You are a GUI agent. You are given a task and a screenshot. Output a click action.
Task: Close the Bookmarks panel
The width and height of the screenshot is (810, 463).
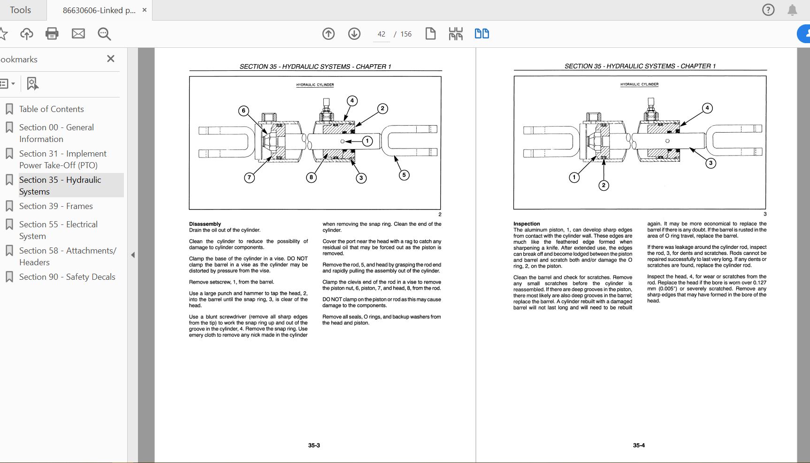[111, 59]
